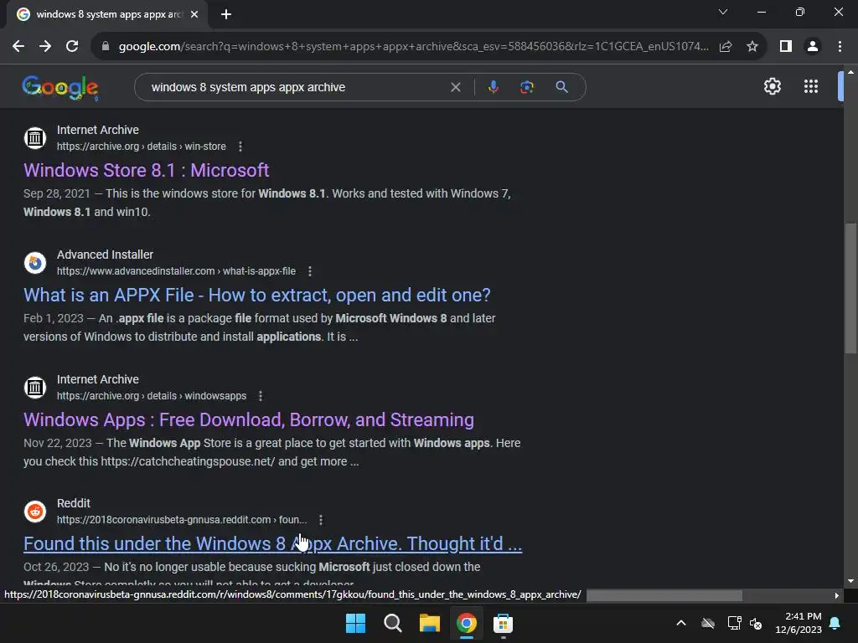
Task: Submit search with magnifier icon
Action: pyautogui.click(x=561, y=87)
